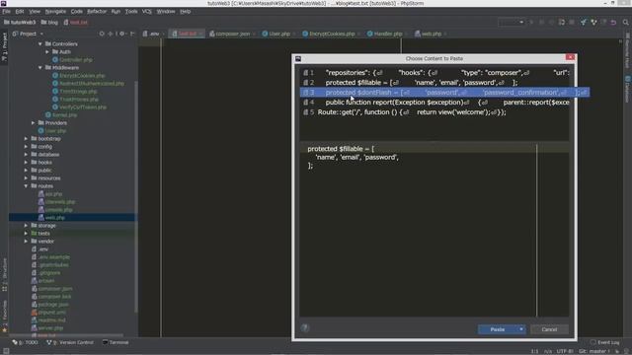Click the help question mark icon
Viewport: 632px width, 355px height.
(305, 328)
